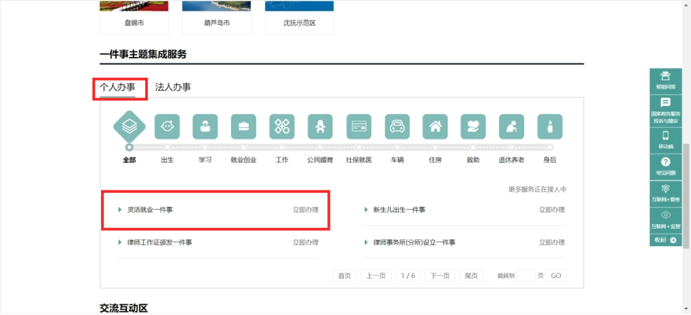Screen dimensions: 691x315
Task: Open the 退休养老 category icon
Action: (x=511, y=127)
